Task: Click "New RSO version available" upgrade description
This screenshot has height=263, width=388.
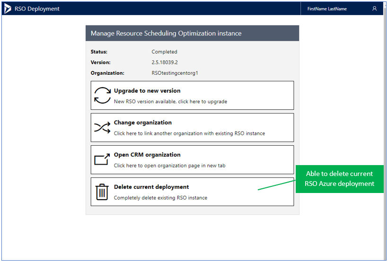Action: tap(170, 101)
